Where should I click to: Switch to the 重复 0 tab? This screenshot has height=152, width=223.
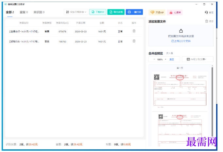point(24,12)
